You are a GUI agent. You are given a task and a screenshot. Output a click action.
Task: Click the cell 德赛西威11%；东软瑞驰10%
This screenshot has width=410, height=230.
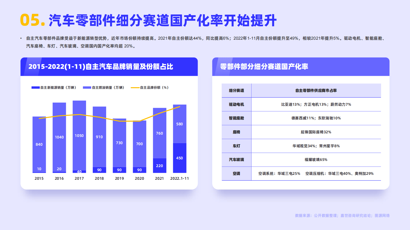pyautogui.click(x=316, y=118)
